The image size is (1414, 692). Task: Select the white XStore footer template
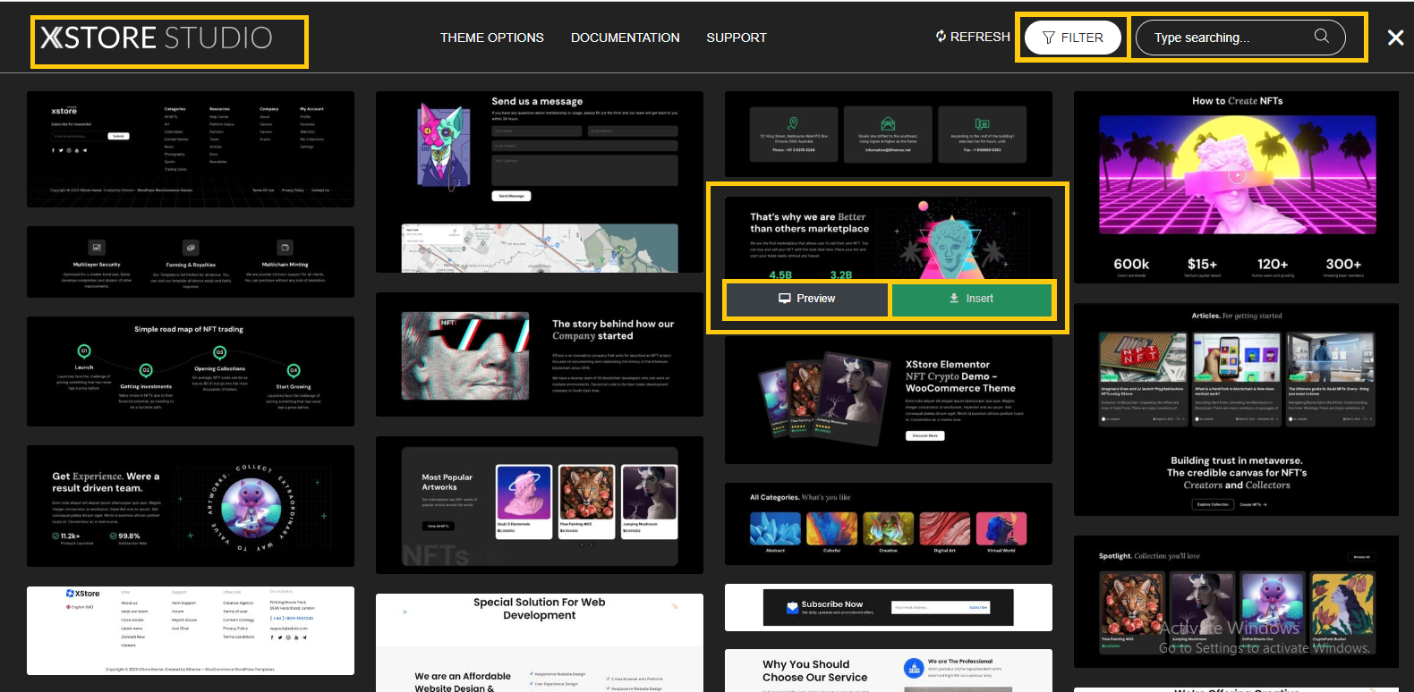click(x=191, y=630)
